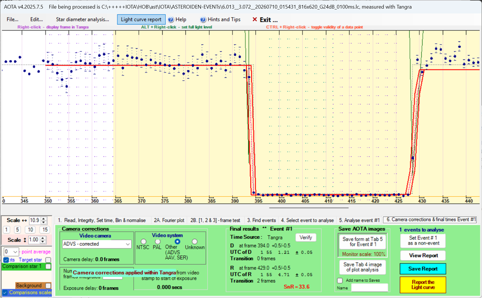Select the Unknown video system radio
482x298 pixels.
194,241
